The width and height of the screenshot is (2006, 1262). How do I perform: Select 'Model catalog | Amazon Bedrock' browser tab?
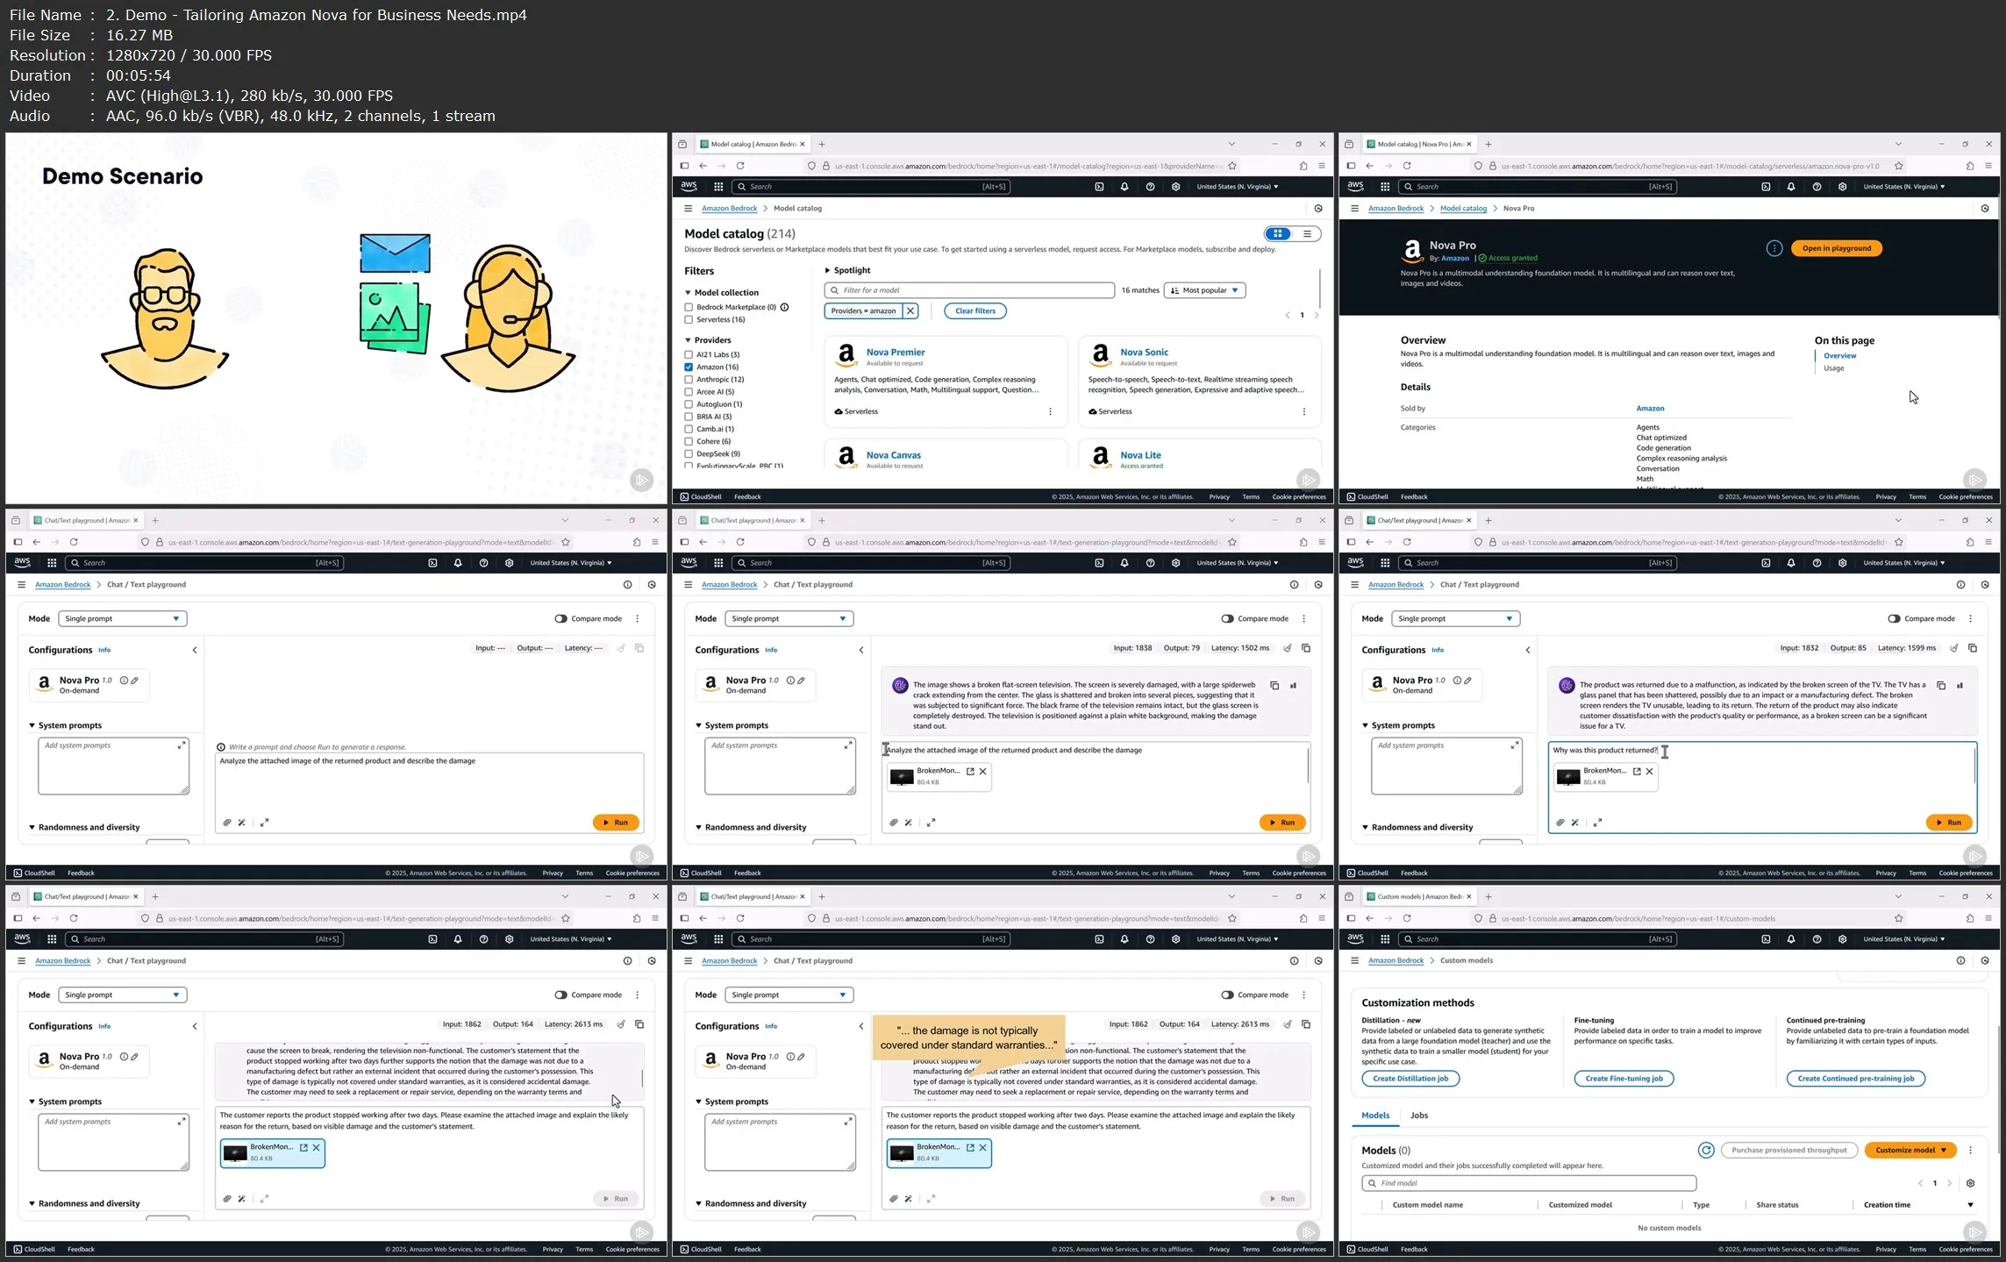click(x=754, y=145)
